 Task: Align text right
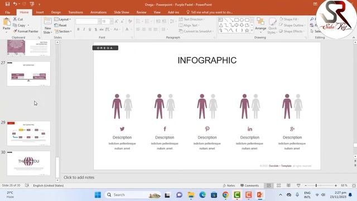[150, 30]
